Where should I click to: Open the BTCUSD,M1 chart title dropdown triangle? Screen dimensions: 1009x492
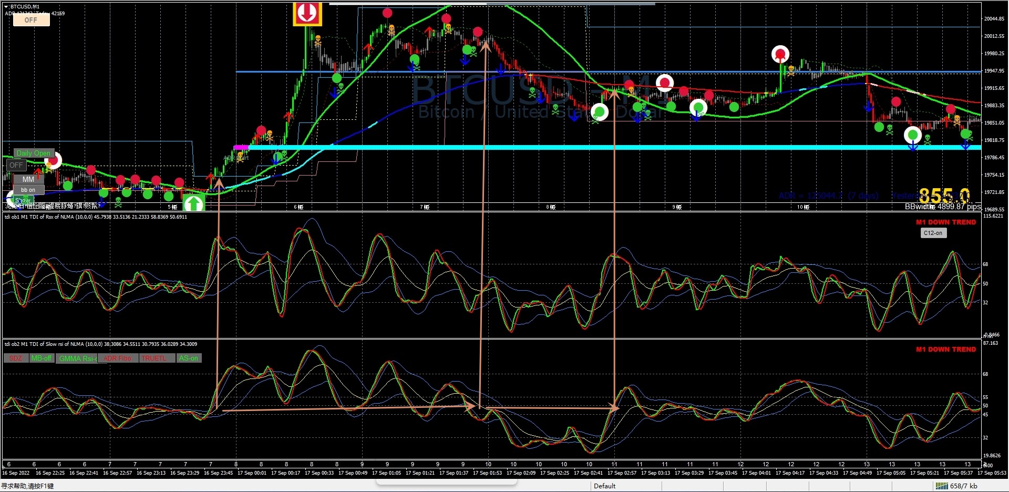click(x=6, y=7)
